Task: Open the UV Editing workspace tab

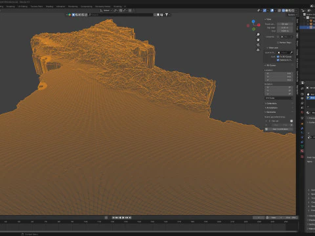Action: 23,7
